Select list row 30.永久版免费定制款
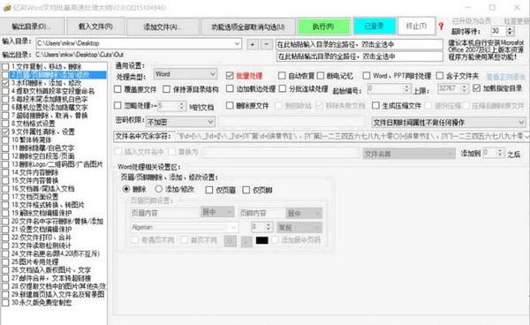The image size is (530, 325). click(54, 302)
